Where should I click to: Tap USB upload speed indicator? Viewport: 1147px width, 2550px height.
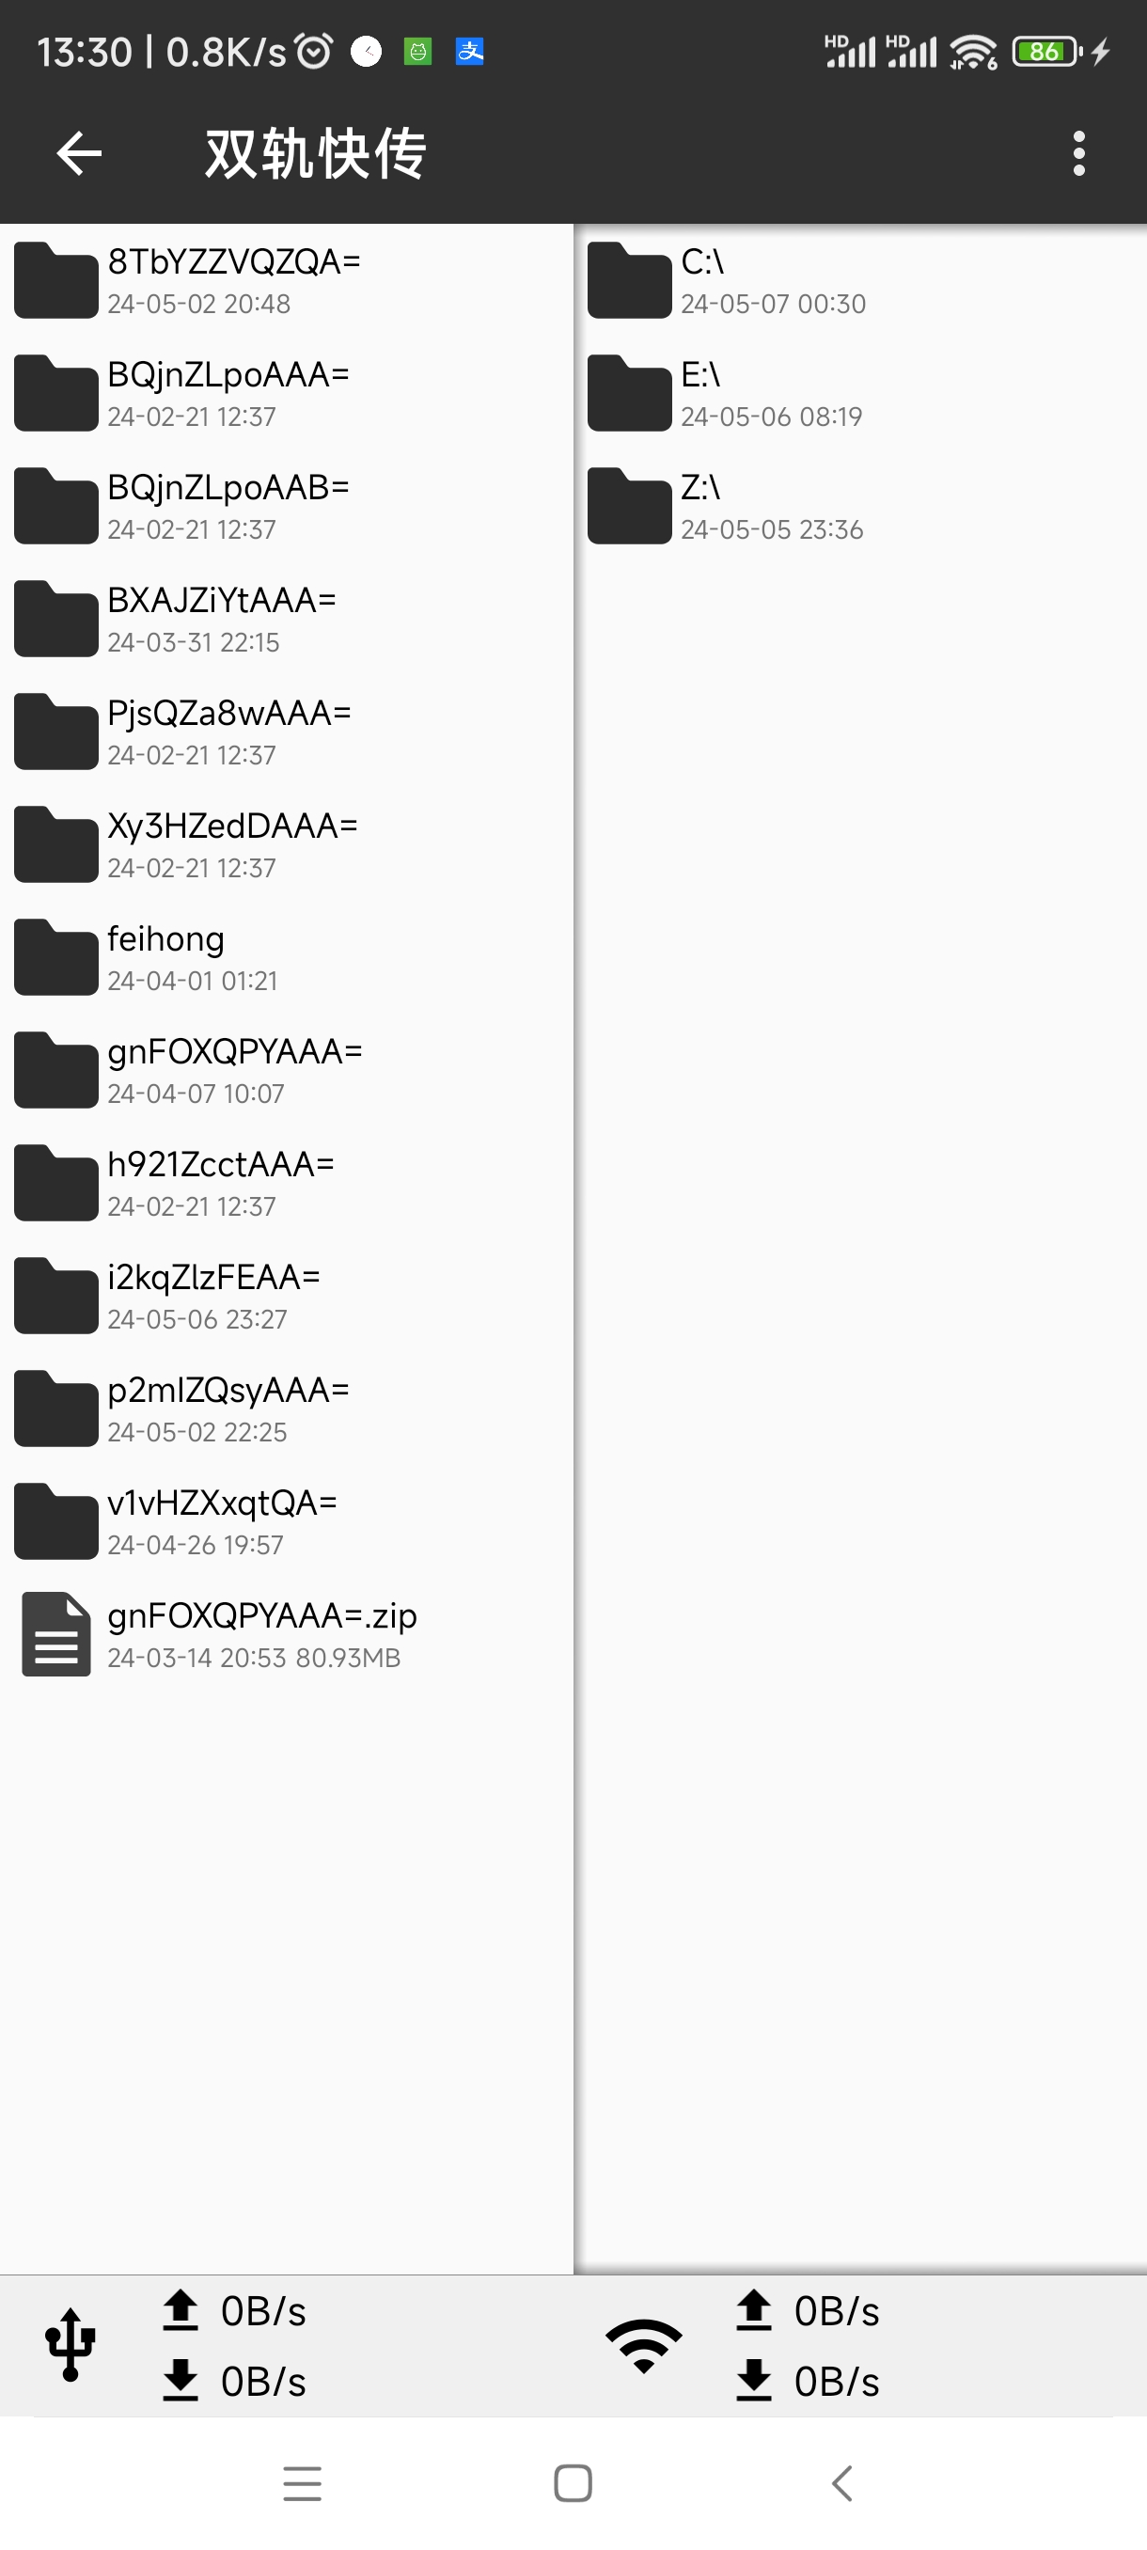pos(234,2311)
